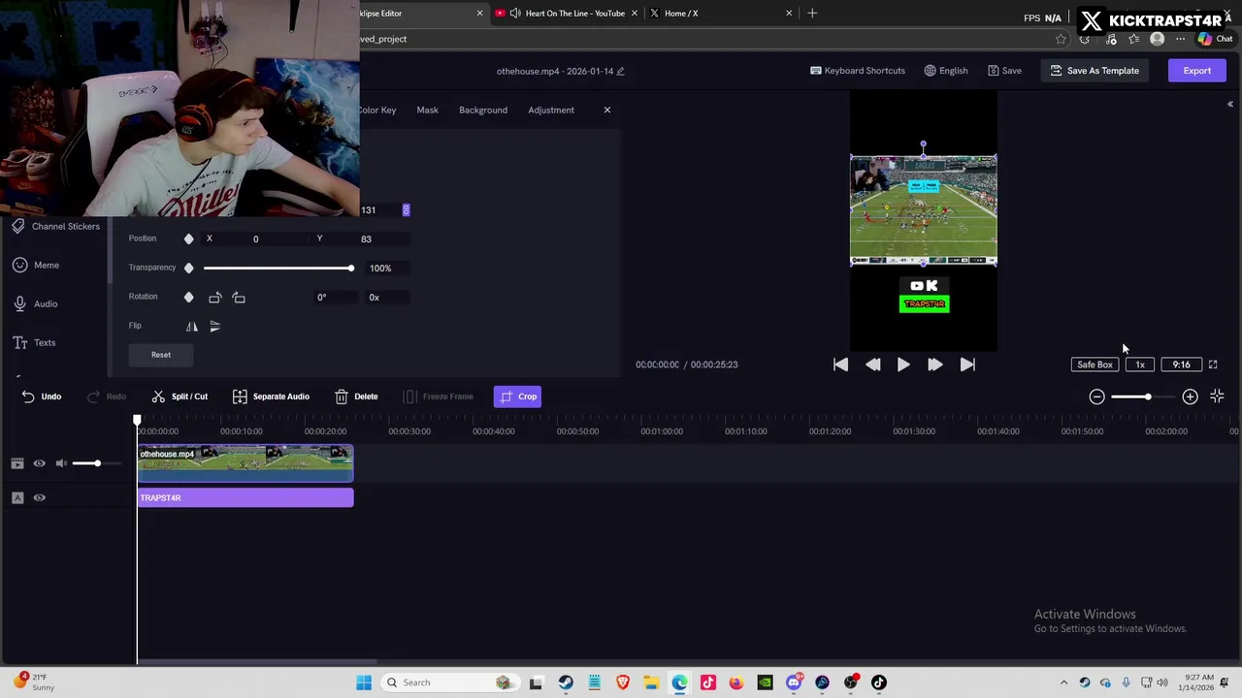Jump to the start of video

tap(840, 365)
